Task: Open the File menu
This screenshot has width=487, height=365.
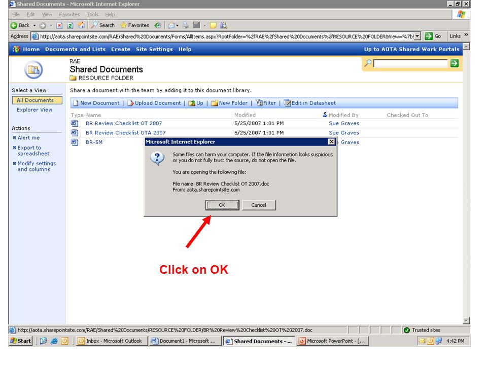Action: pyautogui.click(x=16, y=15)
